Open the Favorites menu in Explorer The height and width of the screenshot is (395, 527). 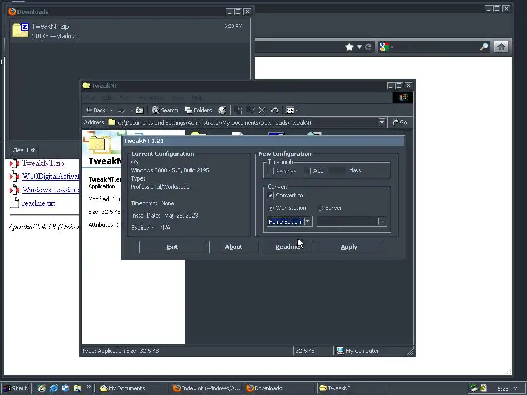click(x=151, y=98)
